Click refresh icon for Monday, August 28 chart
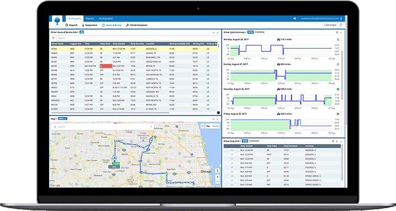This screenshot has height=211, width=396. [x=338, y=40]
